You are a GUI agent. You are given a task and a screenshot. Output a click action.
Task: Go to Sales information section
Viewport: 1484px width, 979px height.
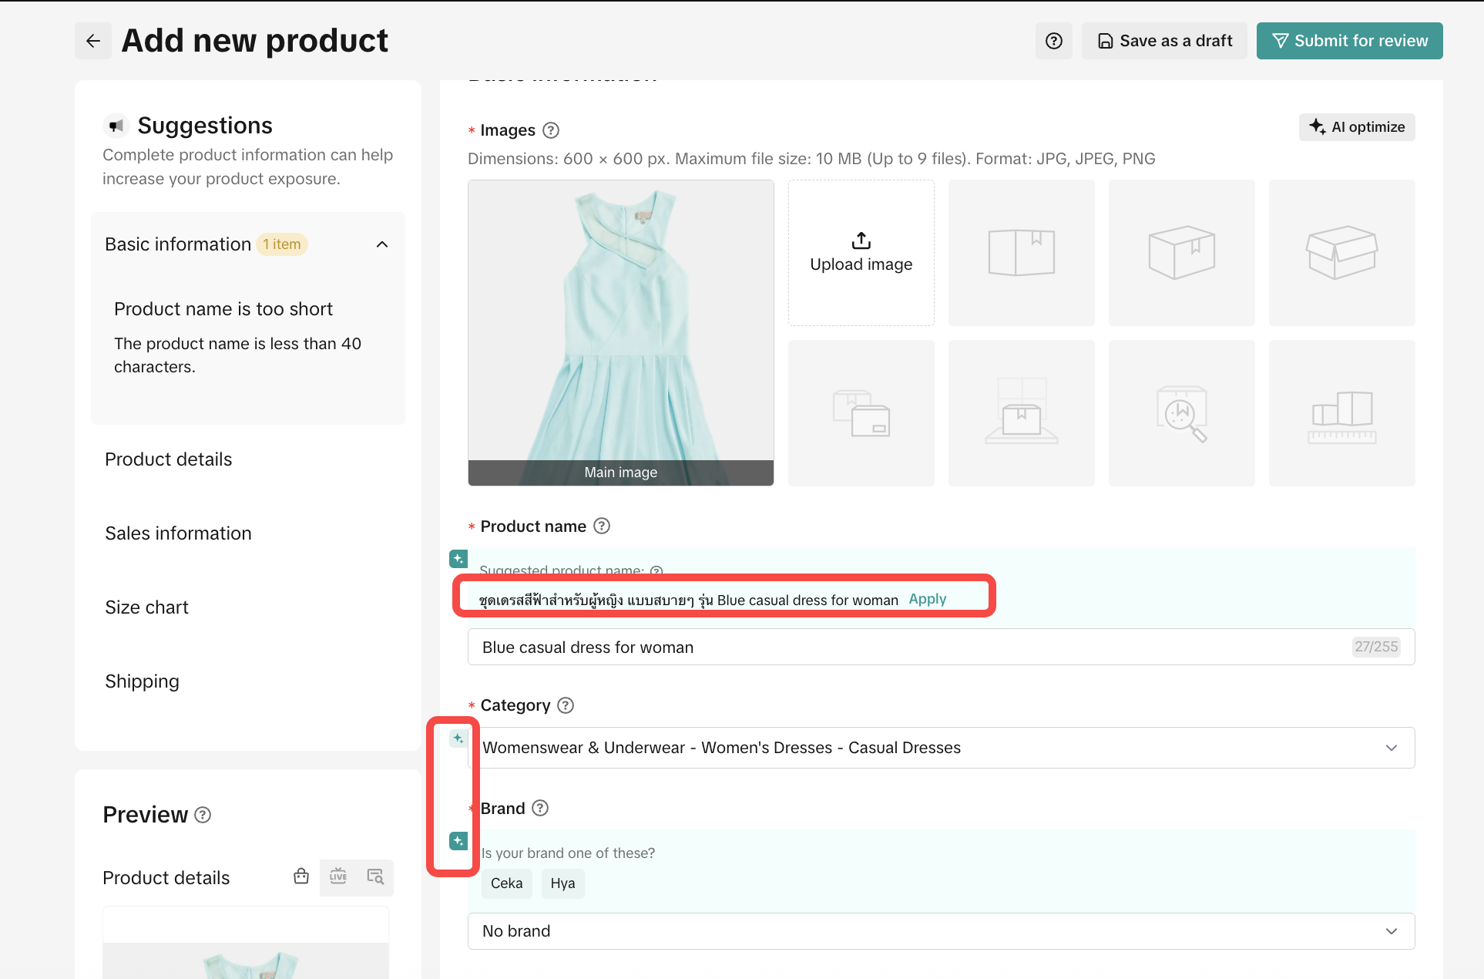(x=178, y=533)
